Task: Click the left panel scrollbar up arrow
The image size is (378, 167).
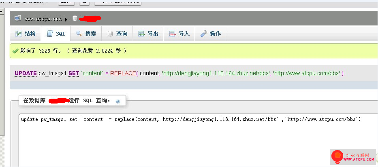Action: 2,11
